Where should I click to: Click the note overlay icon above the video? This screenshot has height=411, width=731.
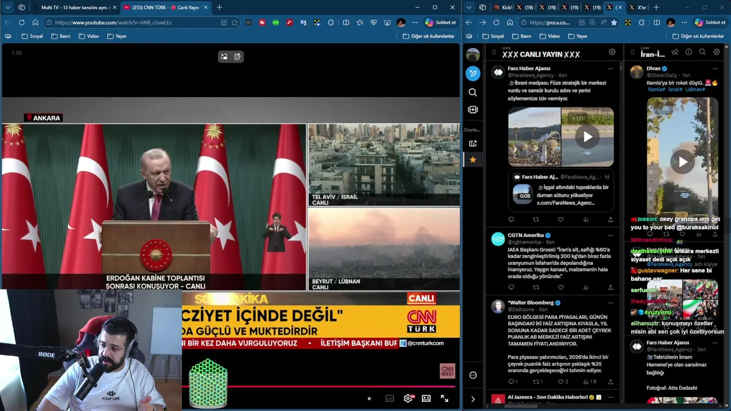238,57
